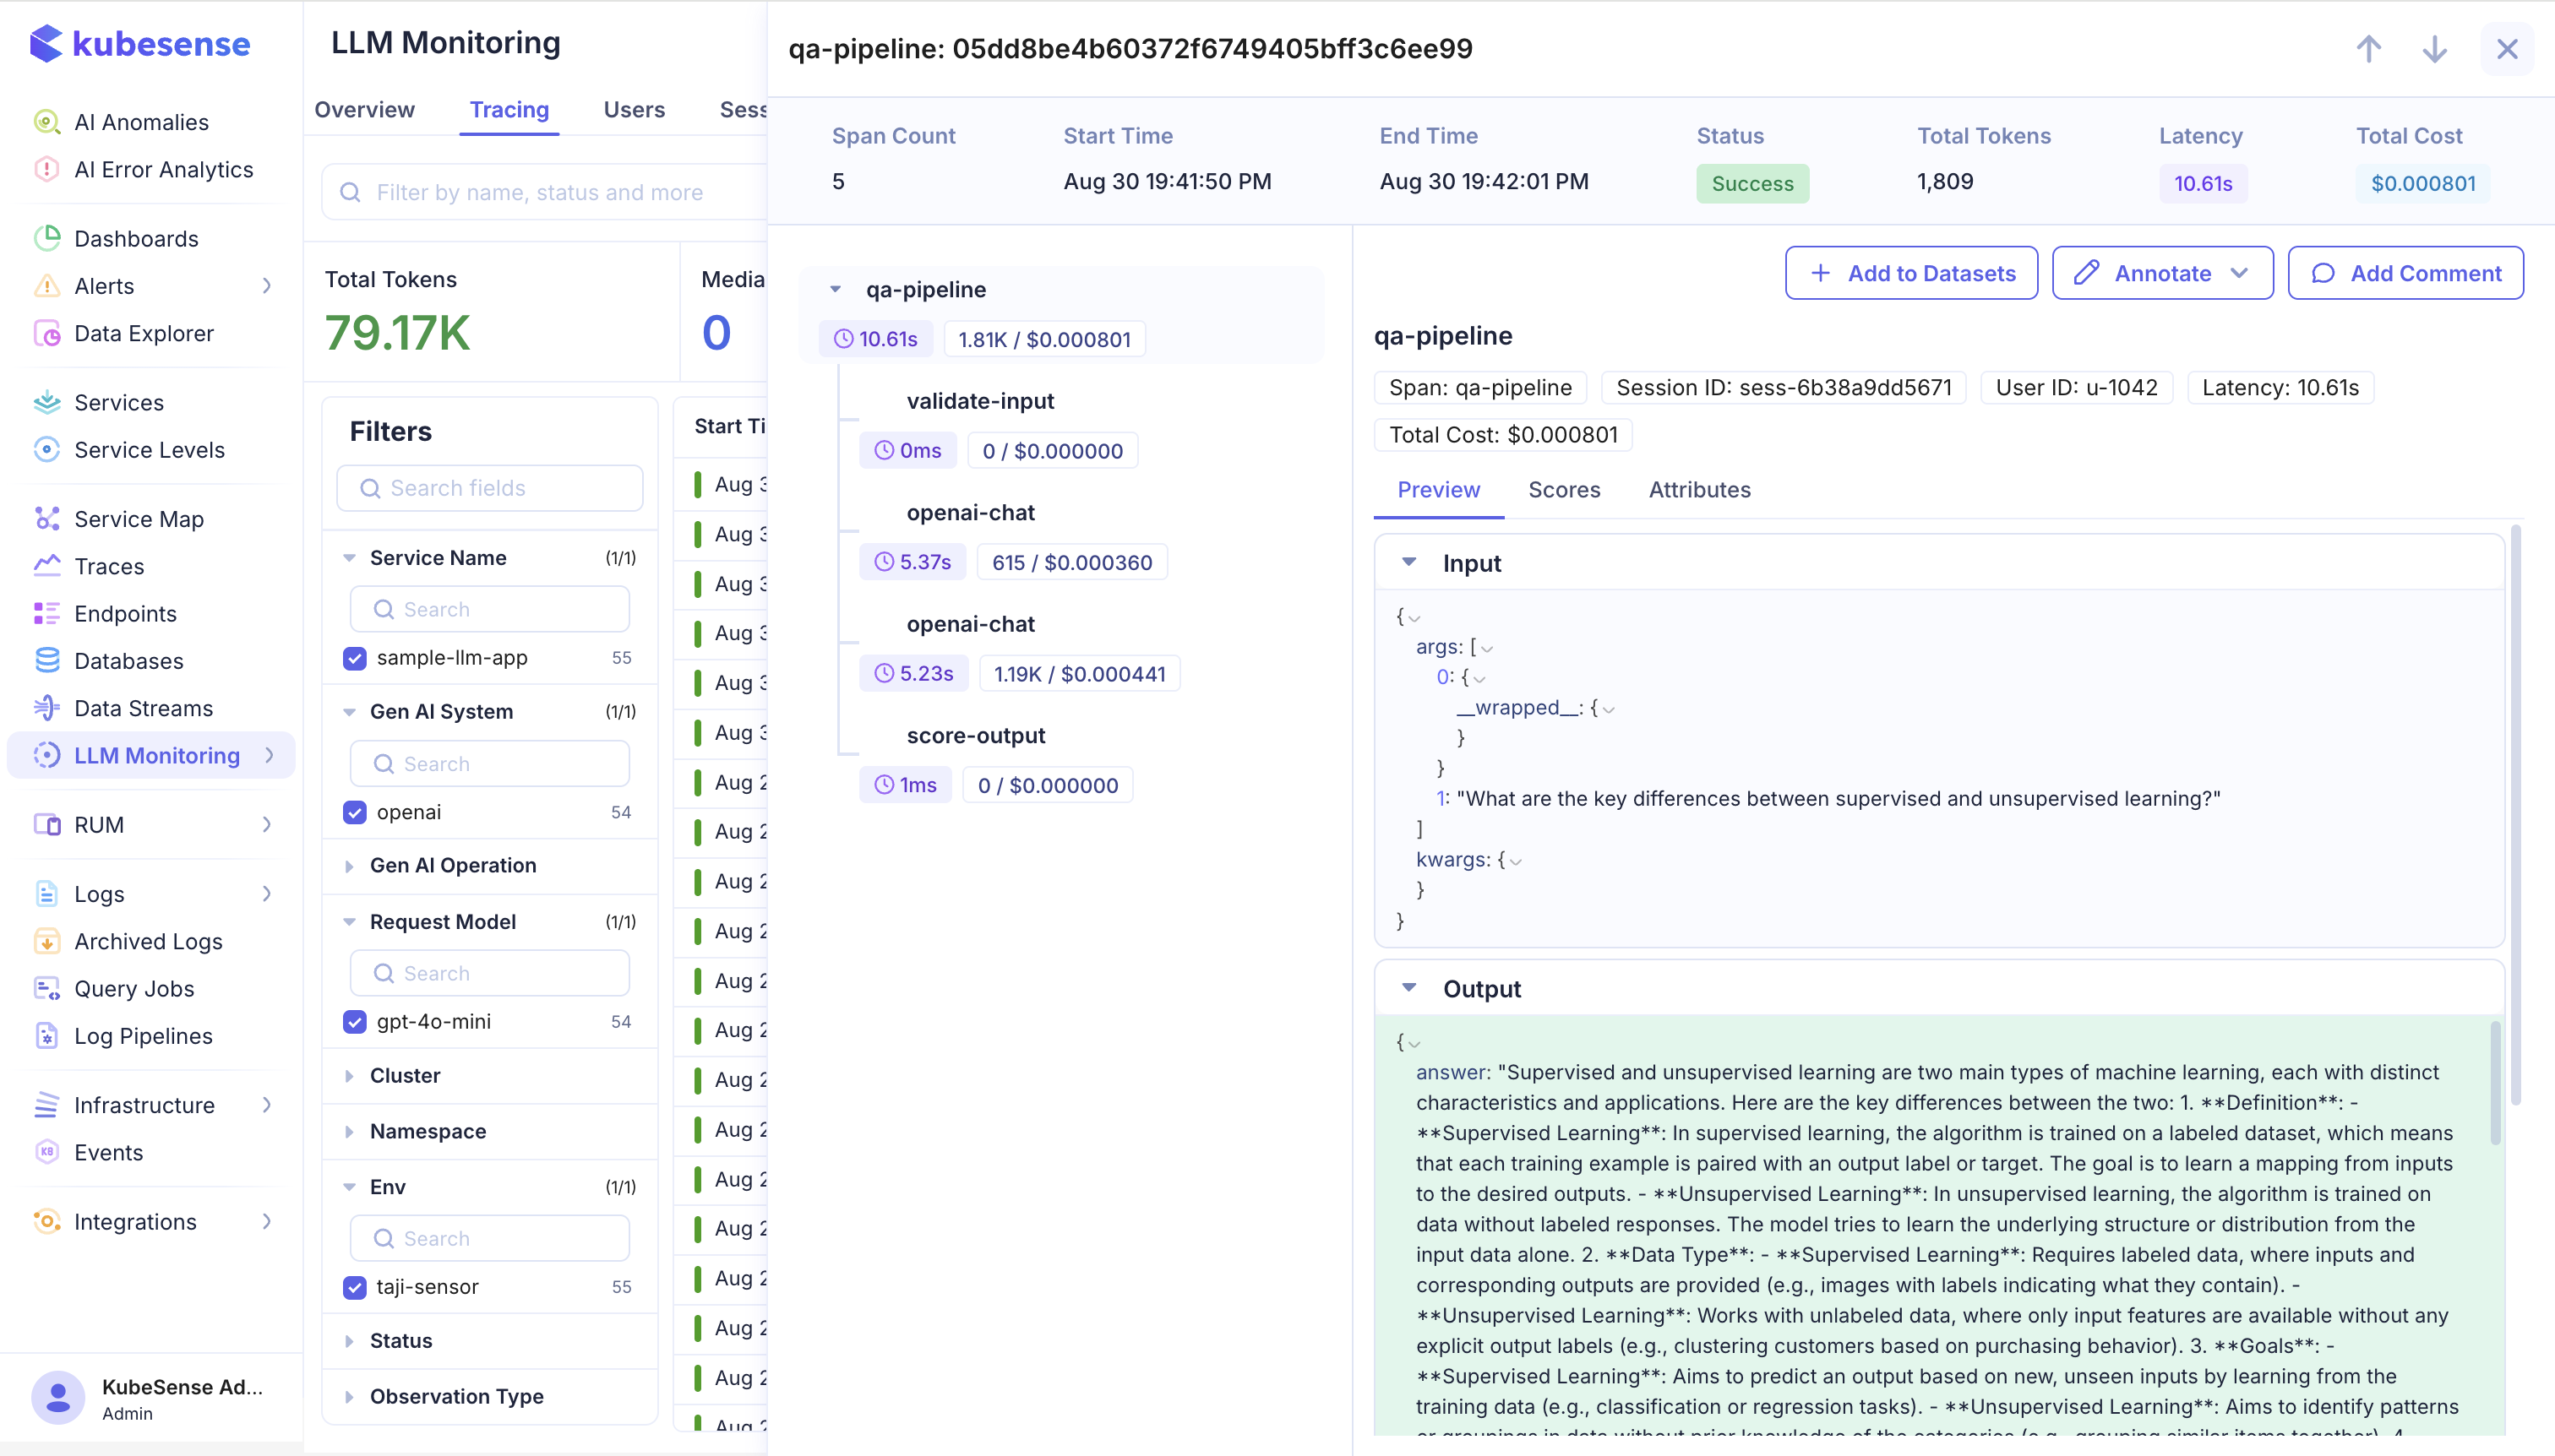Click the detail panel vertical scrollbar
Image resolution: width=2555 pixels, height=1456 pixels.
2515,815
